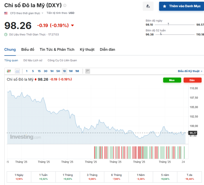Open the Kỹ thuật tab
This screenshot has width=204, height=185.
87,50
